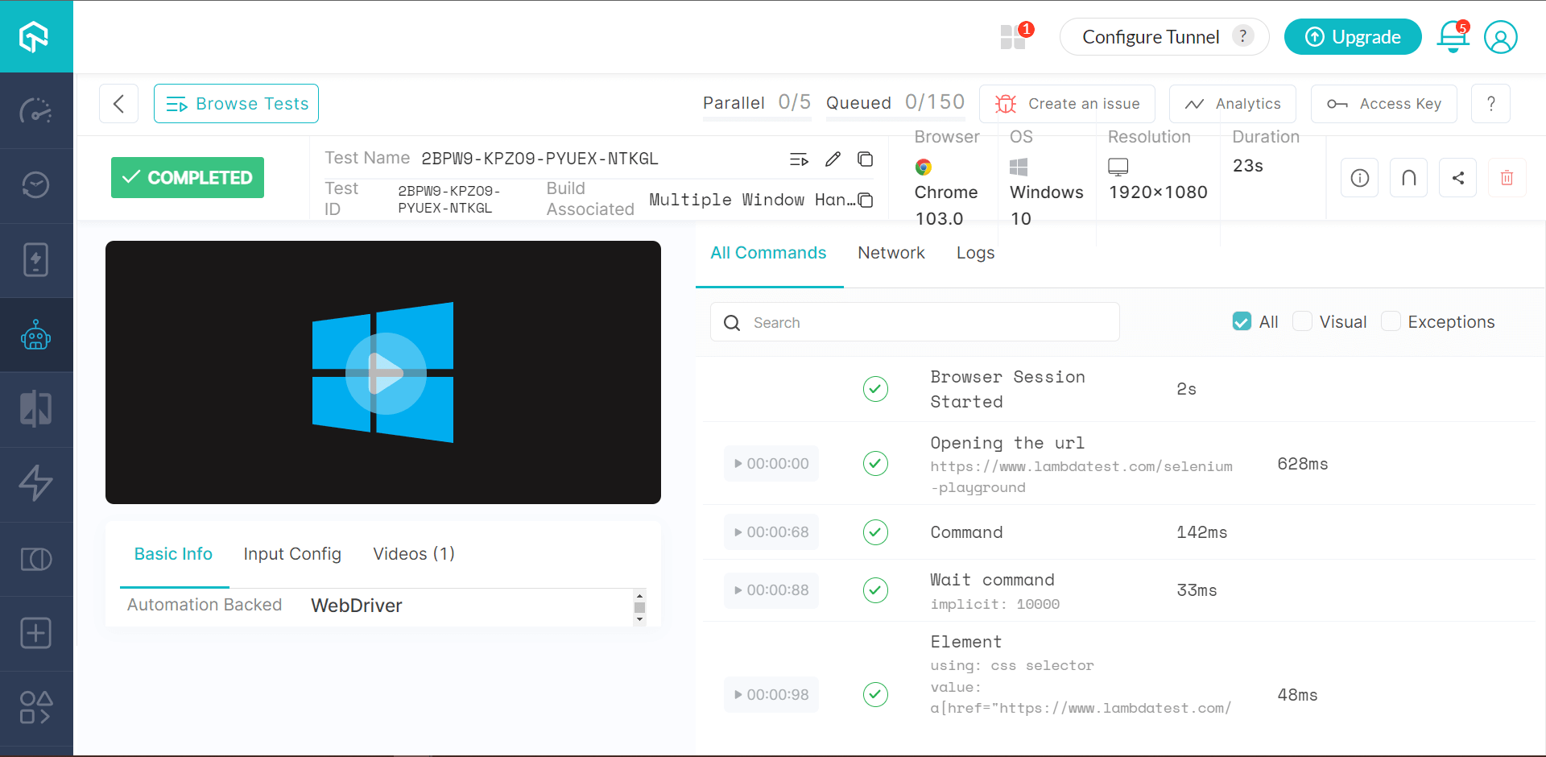The image size is (1546, 757).
Task: Check the Exceptions filter checkbox
Action: click(1390, 321)
